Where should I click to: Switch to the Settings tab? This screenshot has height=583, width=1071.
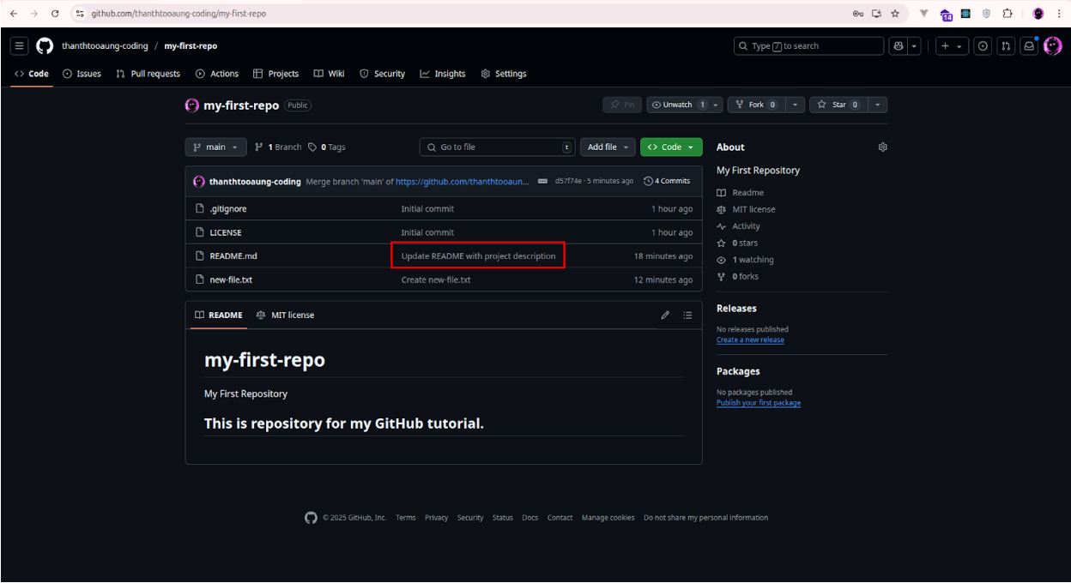pos(504,74)
